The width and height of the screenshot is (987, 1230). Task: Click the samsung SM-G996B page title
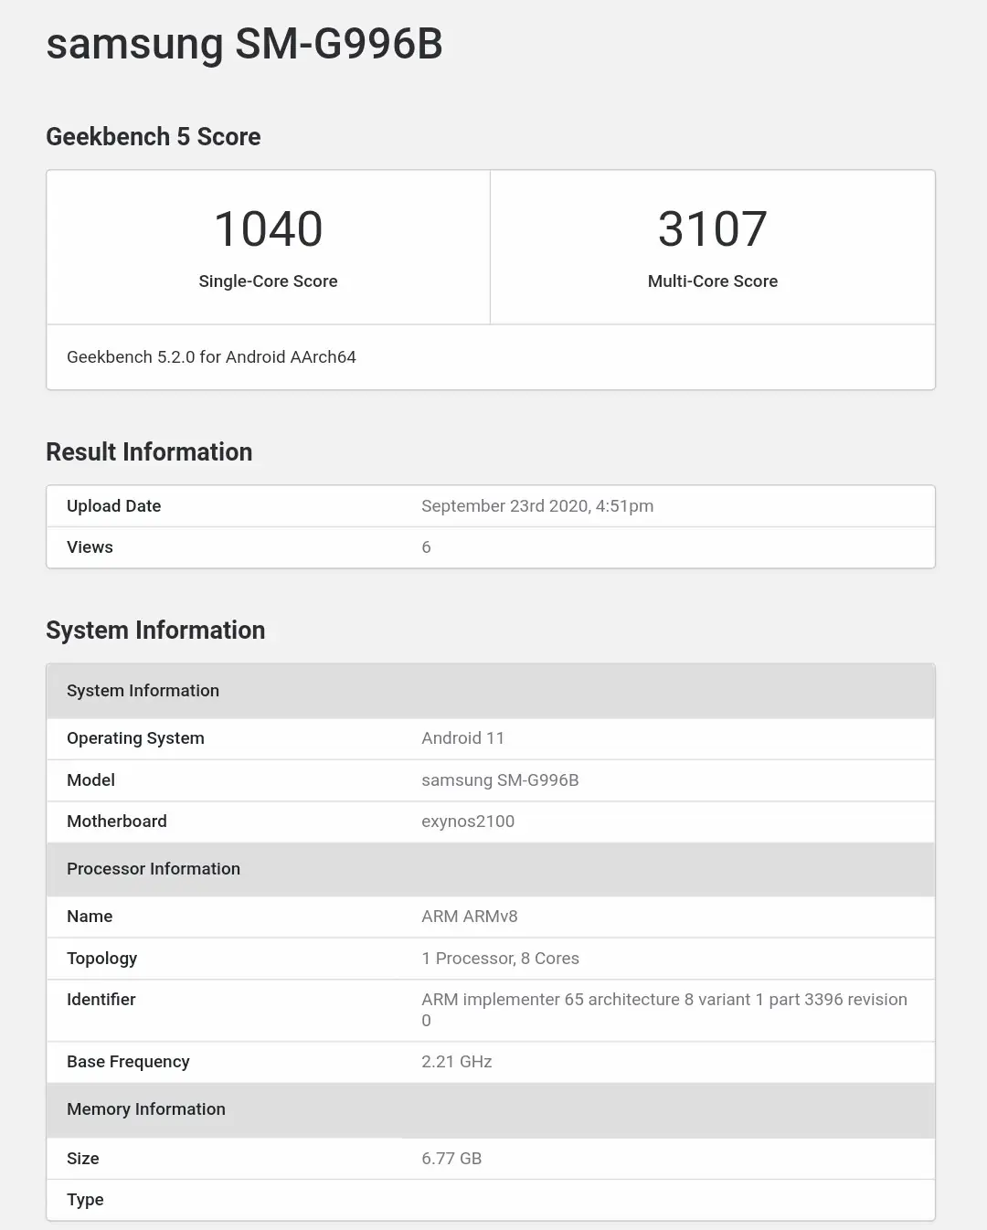pyautogui.click(x=244, y=44)
